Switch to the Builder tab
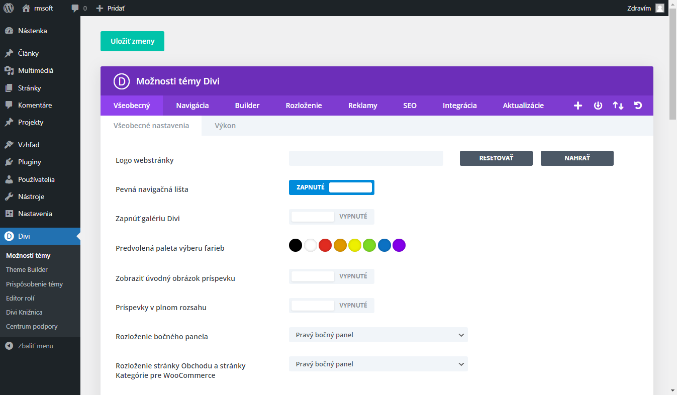Image resolution: width=677 pixels, height=395 pixels. coord(247,106)
